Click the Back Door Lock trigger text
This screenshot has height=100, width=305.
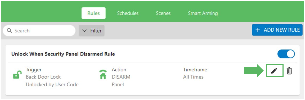(43, 77)
